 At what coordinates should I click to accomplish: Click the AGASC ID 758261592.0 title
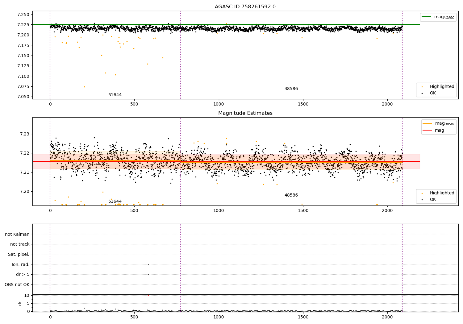click(245, 7)
